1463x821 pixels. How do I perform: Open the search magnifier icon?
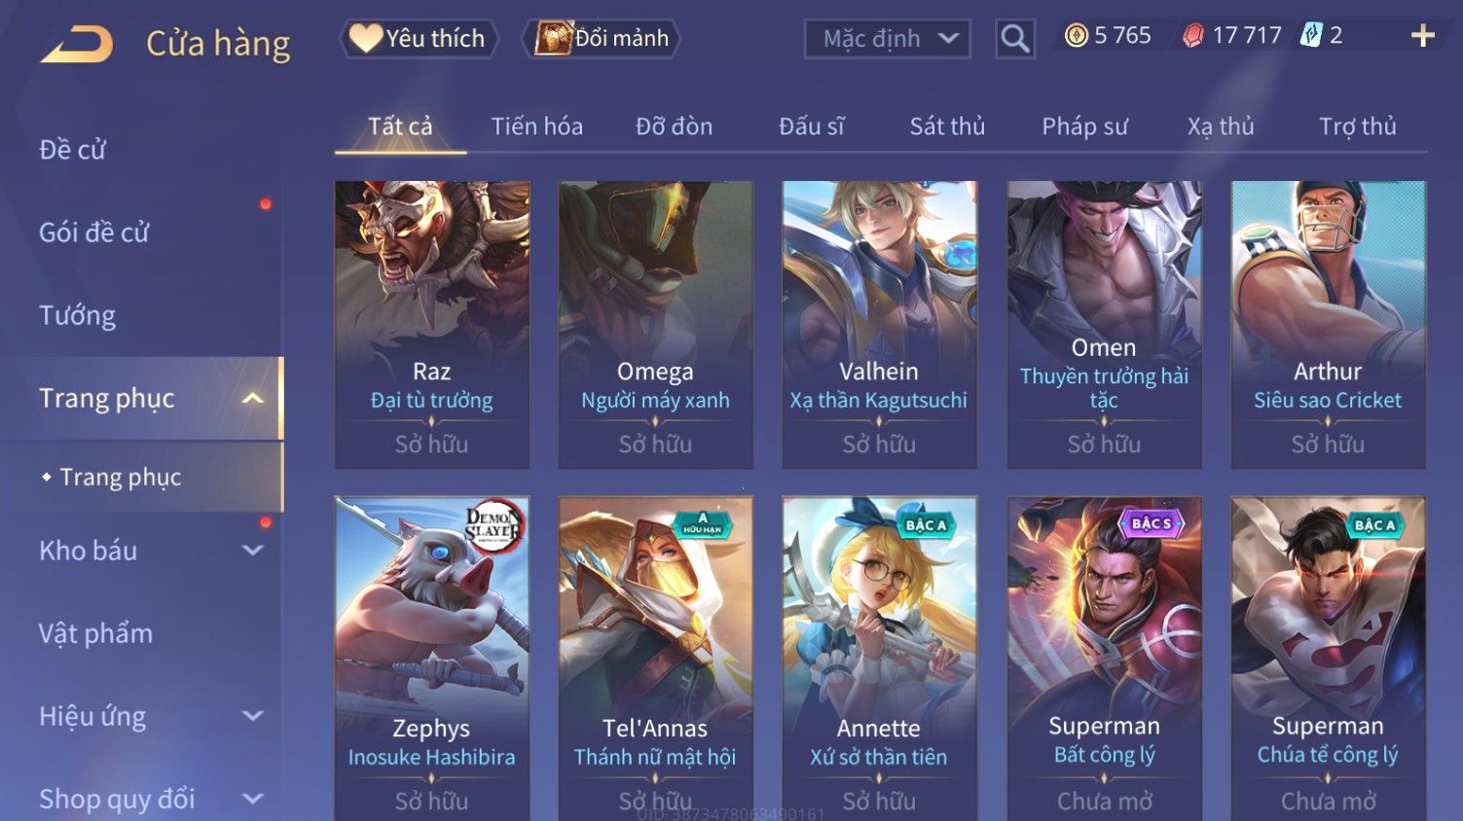1015,39
